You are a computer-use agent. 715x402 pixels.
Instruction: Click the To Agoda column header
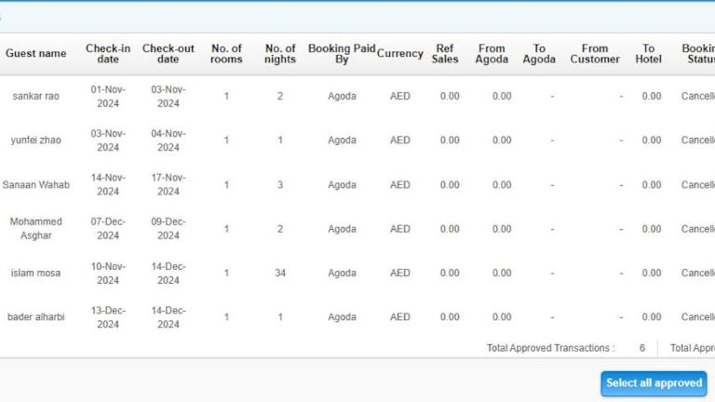tap(540, 54)
